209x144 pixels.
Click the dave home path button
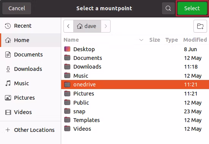(x=87, y=26)
